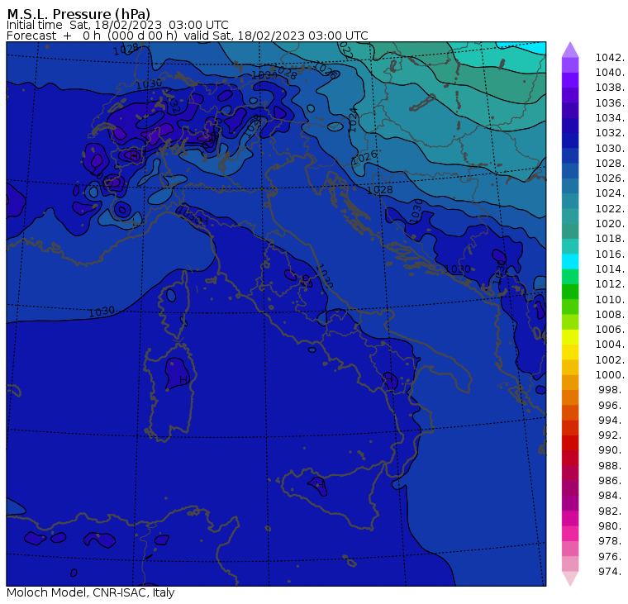Click the 1012. legend label
This screenshot has width=628, height=604.
(610, 283)
